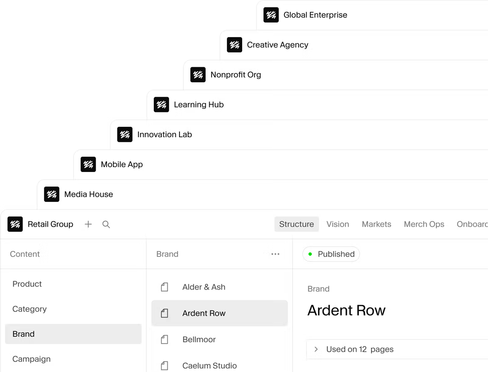
Task: Open the Markets tab
Action: click(x=376, y=224)
